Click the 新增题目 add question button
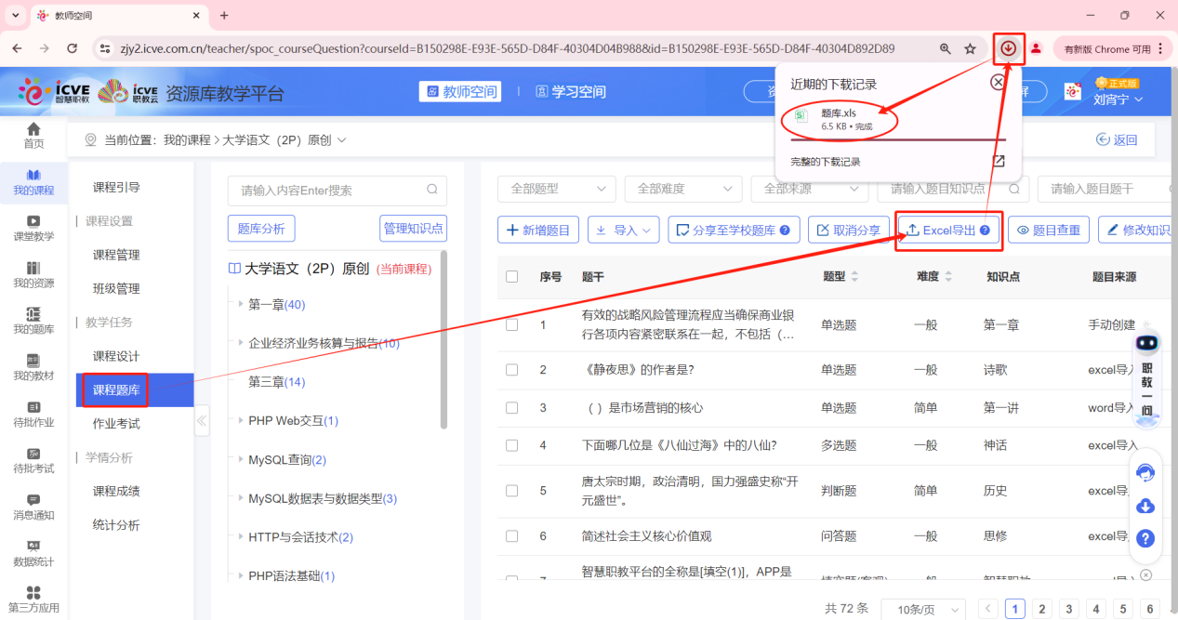The height and width of the screenshot is (620, 1178). [537, 230]
